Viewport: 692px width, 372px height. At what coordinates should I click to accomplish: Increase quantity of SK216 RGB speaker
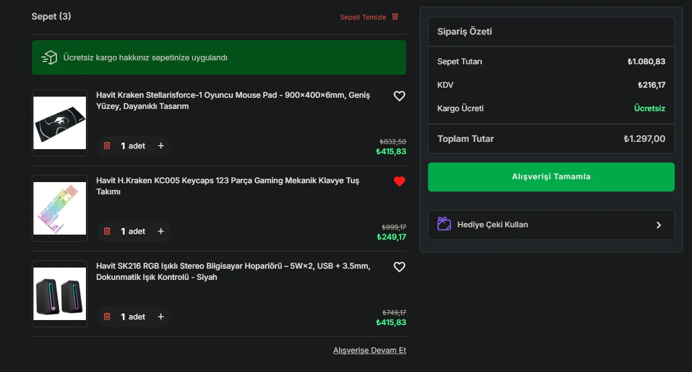161,317
